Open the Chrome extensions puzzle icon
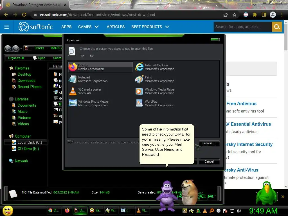288x216 pixels. tap(255, 15)
